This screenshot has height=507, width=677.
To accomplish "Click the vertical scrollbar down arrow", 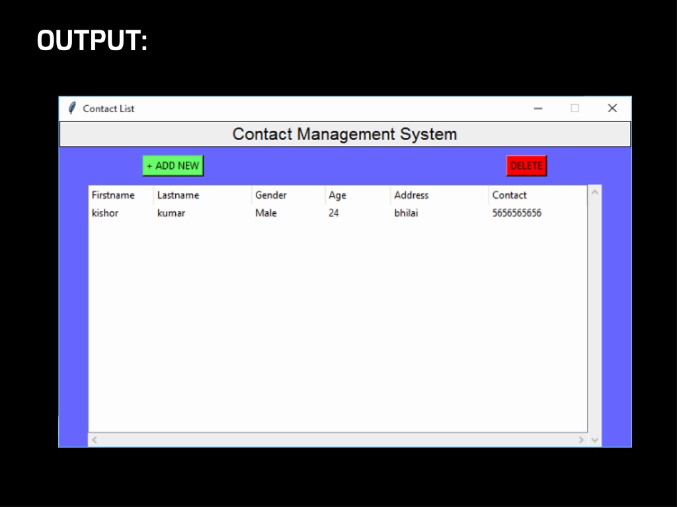I will (x=594, y=440).
